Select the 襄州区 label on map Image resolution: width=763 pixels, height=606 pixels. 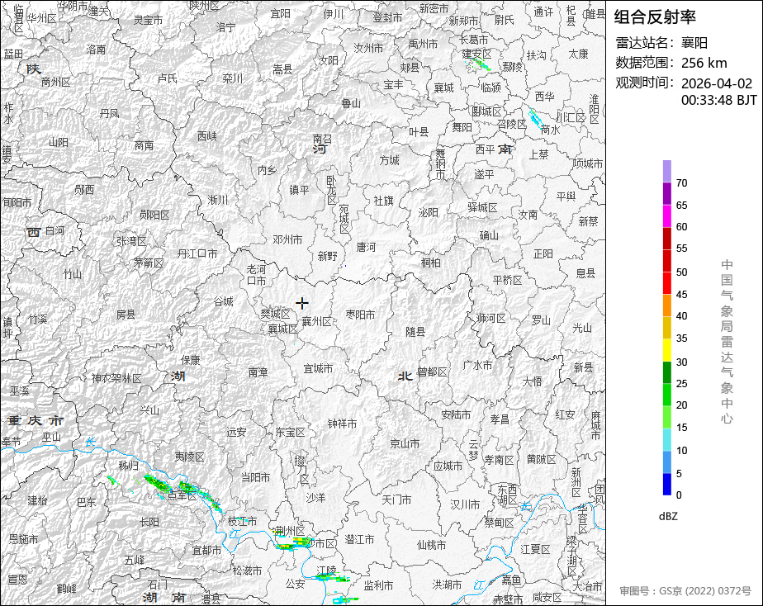pos(317,321)
